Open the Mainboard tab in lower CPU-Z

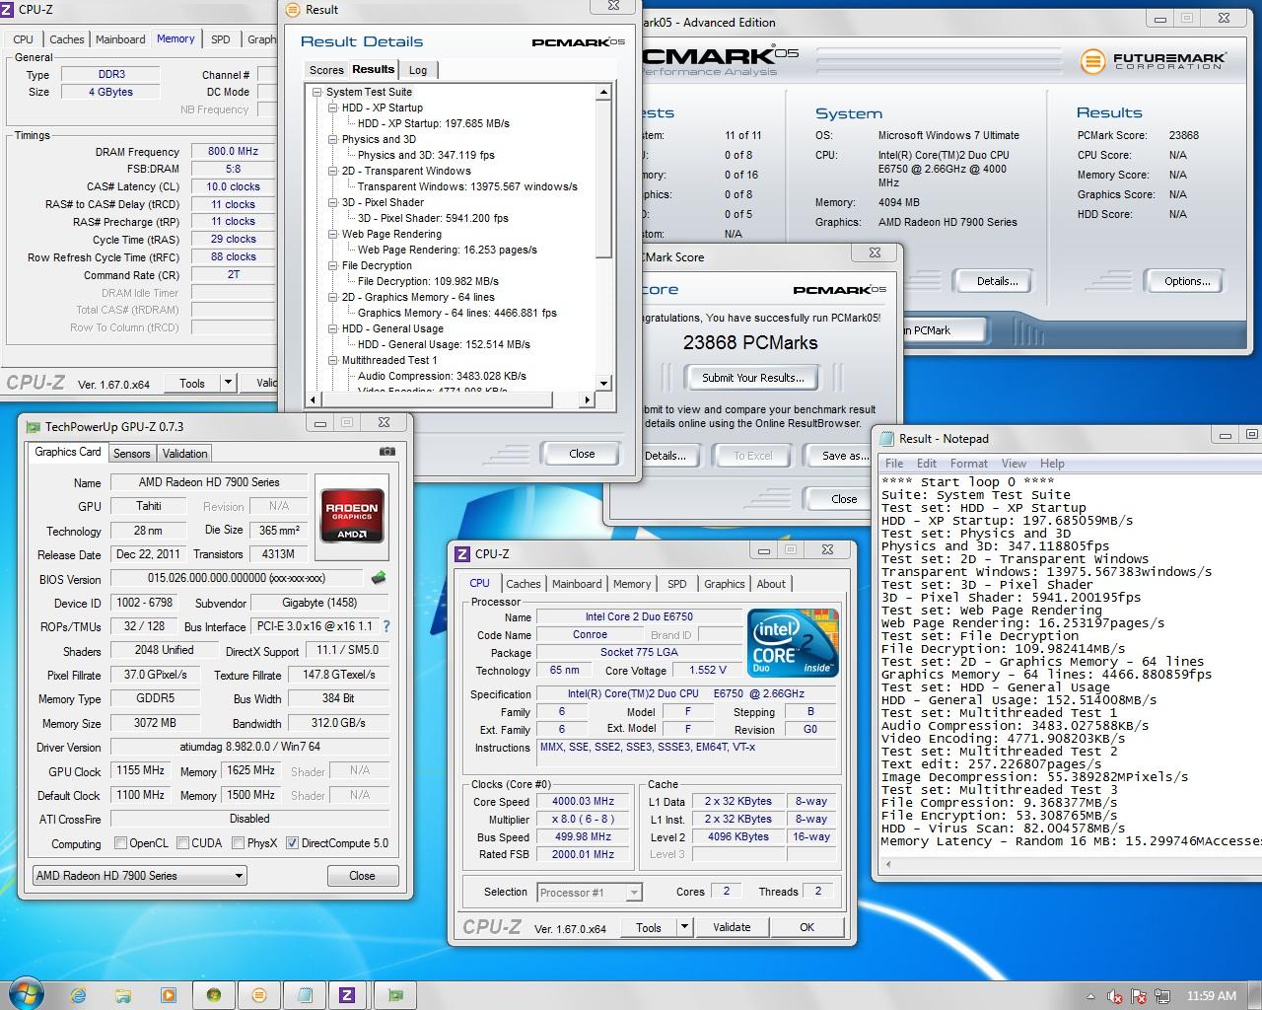click(577, 584)
